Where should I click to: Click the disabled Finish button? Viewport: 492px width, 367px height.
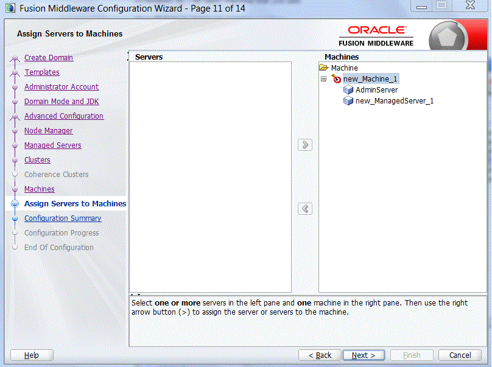point(412,355)
